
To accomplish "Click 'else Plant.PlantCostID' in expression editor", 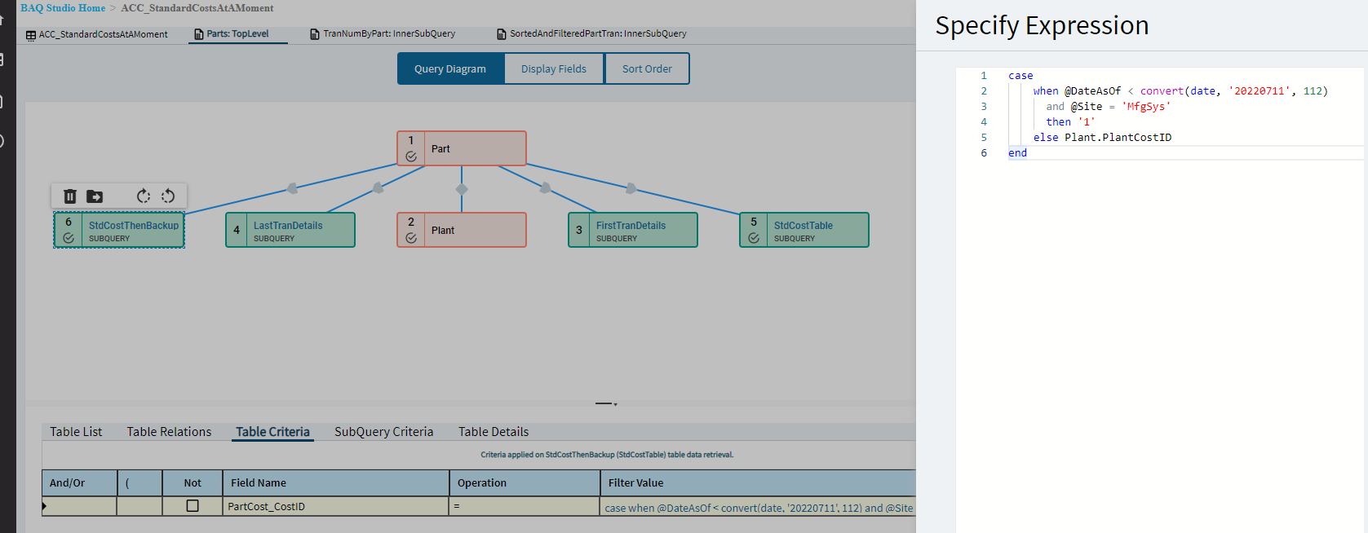I will pyautogui.click(x=1102, y=138).
